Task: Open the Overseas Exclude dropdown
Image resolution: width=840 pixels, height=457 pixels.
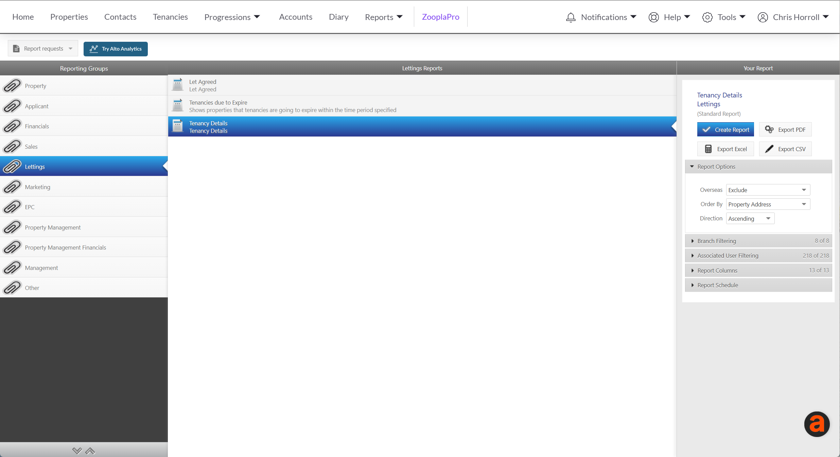Action: click(x=768, y=190)
